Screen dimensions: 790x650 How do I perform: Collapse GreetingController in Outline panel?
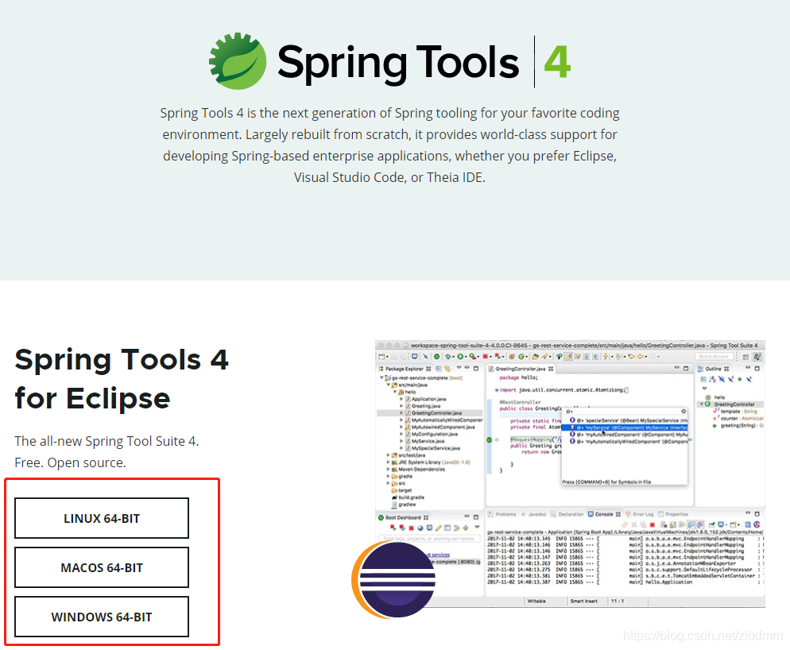pyautogui.click(x=701, y=404)
